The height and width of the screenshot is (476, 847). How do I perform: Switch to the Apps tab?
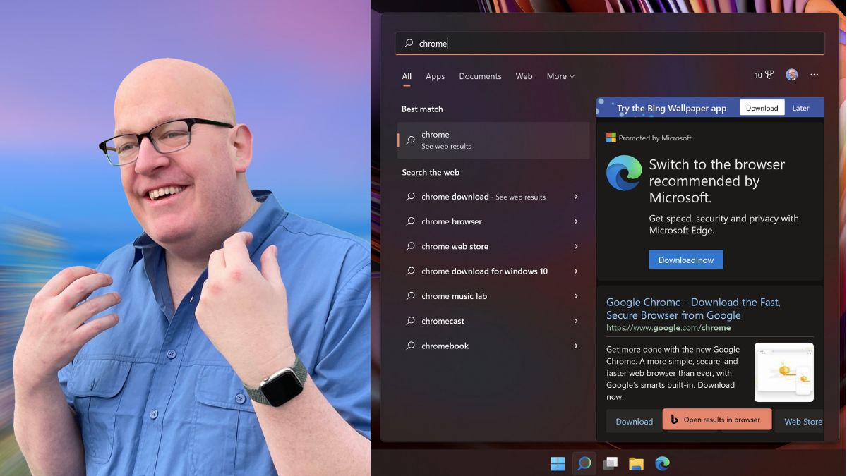click(435, 76)
